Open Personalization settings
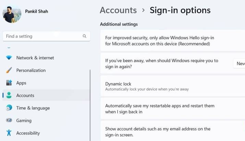The image size is (245, 141). (46, 70)
